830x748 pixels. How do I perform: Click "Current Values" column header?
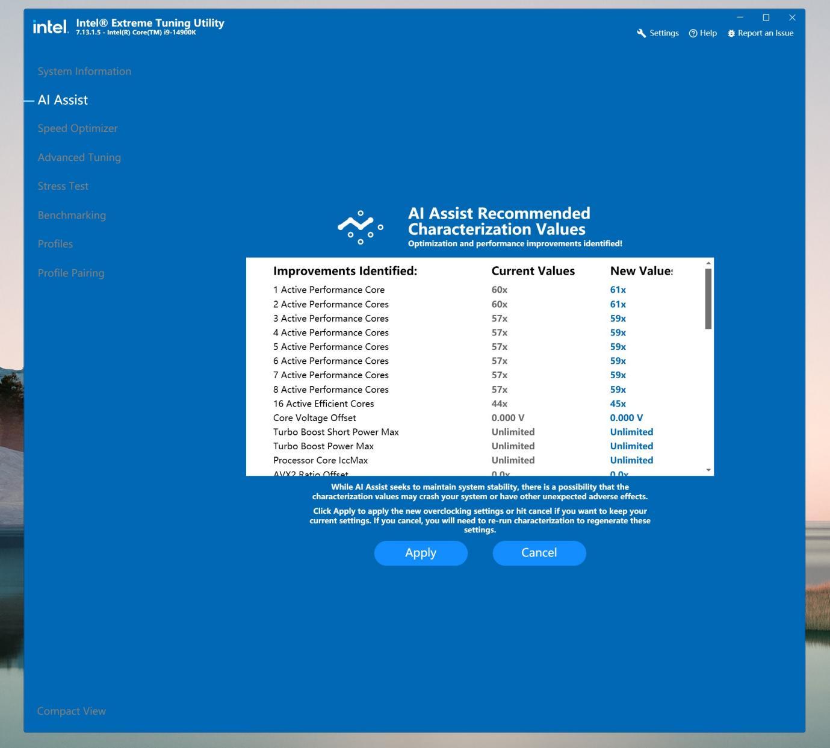pos(533,271)
